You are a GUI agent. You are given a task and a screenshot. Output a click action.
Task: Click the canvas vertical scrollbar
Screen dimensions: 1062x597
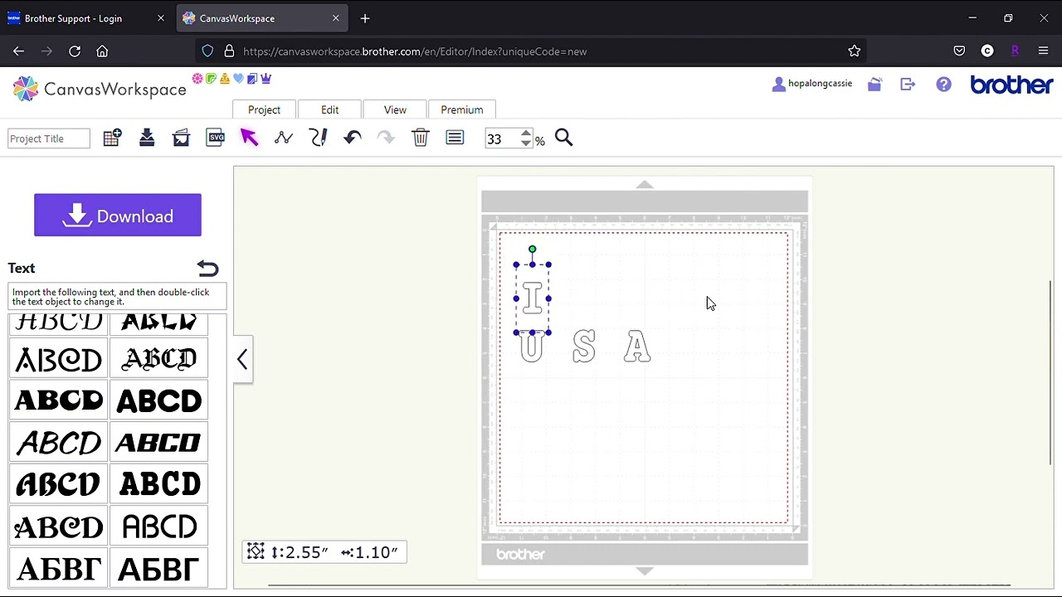click(1050, 372)
